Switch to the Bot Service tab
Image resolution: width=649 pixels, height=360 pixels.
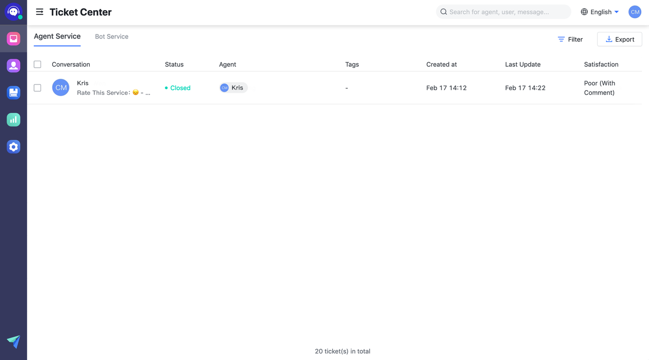(112, 36)
